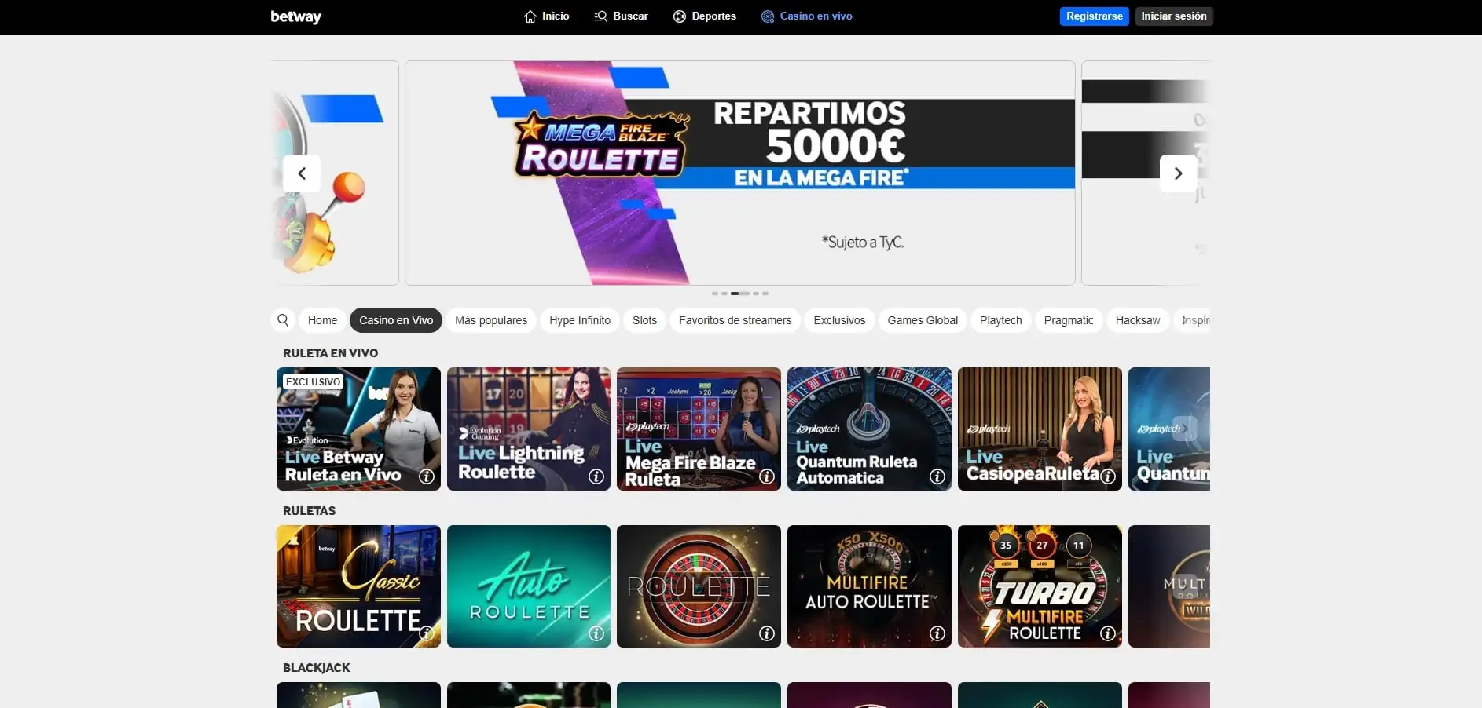Click the RULETAS section heading
Image resolution: width=1482 pixels, height=708 pixels.
pyautogui.click(x=309, y=511)
